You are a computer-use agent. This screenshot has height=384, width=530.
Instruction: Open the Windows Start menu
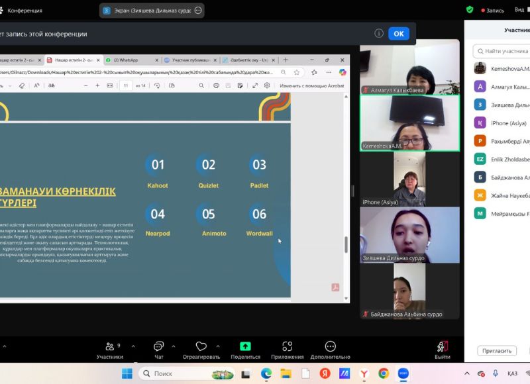point(127,373)
